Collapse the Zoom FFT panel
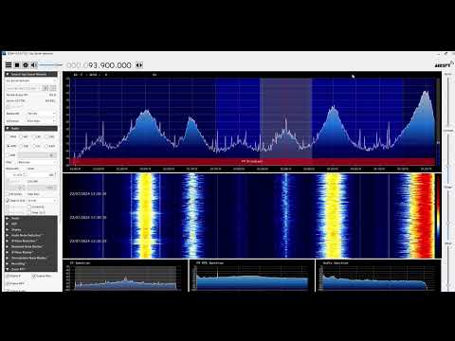The height and width of the screenshot is (341, 455). (x=31, y=269)
